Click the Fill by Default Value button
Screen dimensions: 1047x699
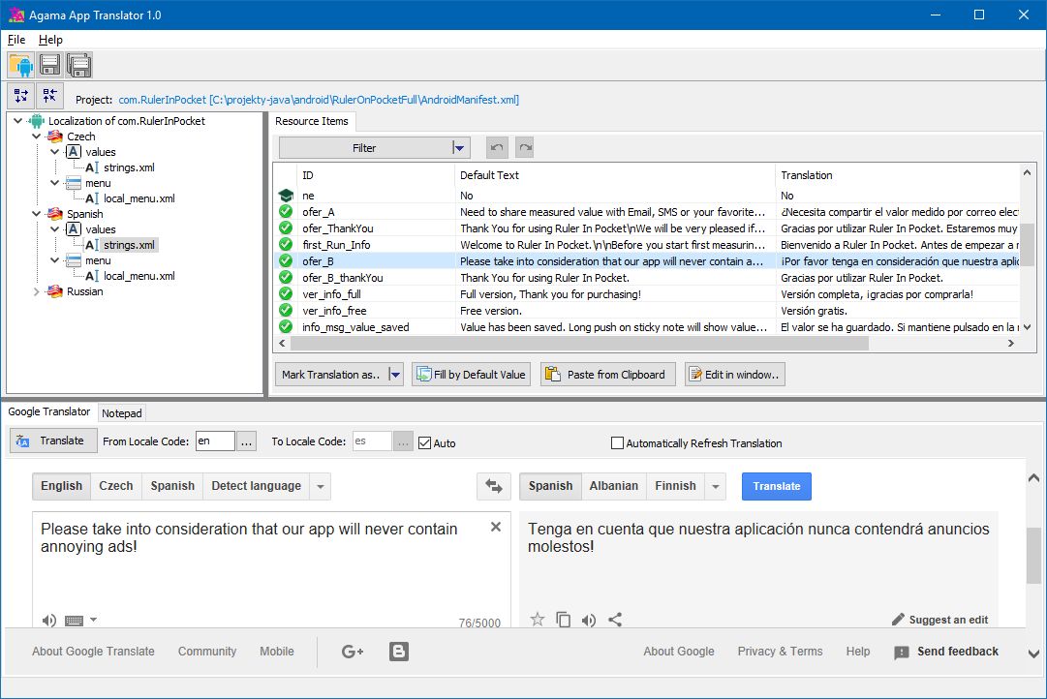coord(471,375)
